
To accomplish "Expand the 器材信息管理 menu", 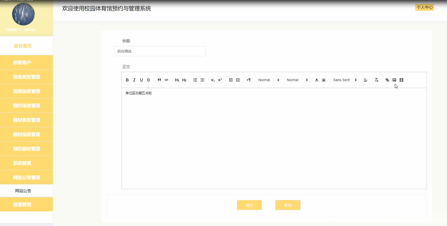I will click(x=26, y=134).
